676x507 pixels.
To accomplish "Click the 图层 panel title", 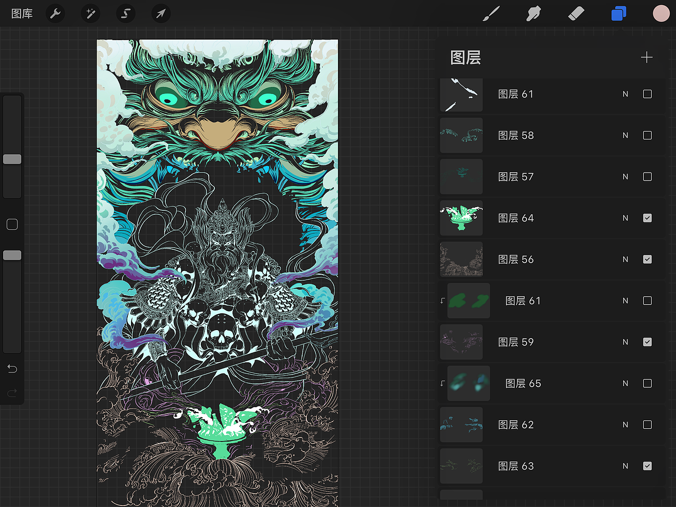I will tap(465, 57).
